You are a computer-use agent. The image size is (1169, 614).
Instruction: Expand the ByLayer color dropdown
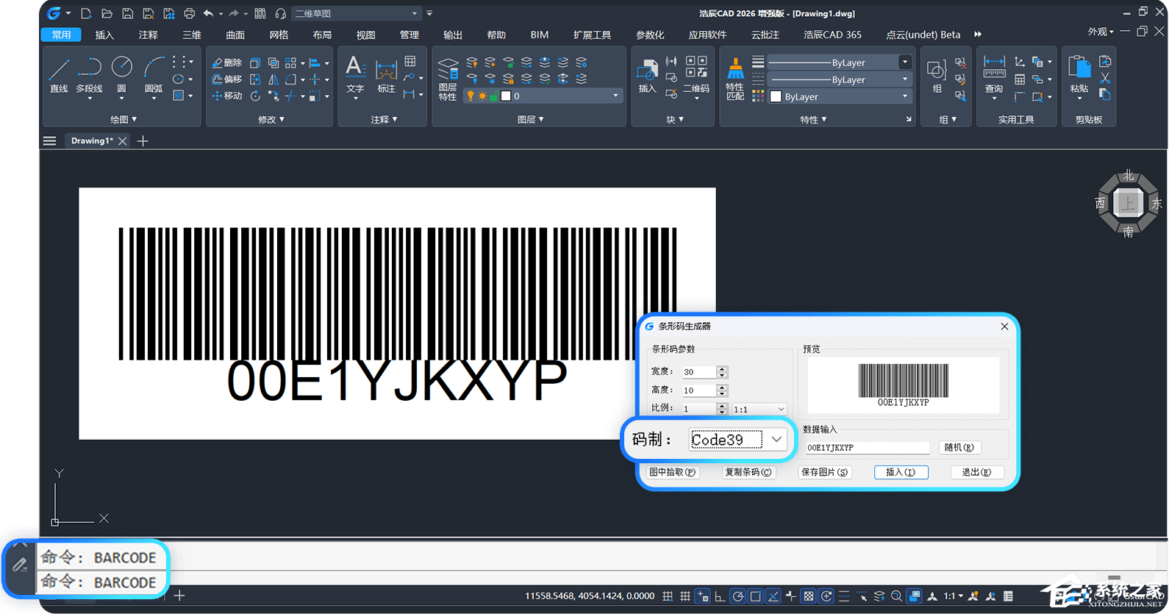point(905,96)
